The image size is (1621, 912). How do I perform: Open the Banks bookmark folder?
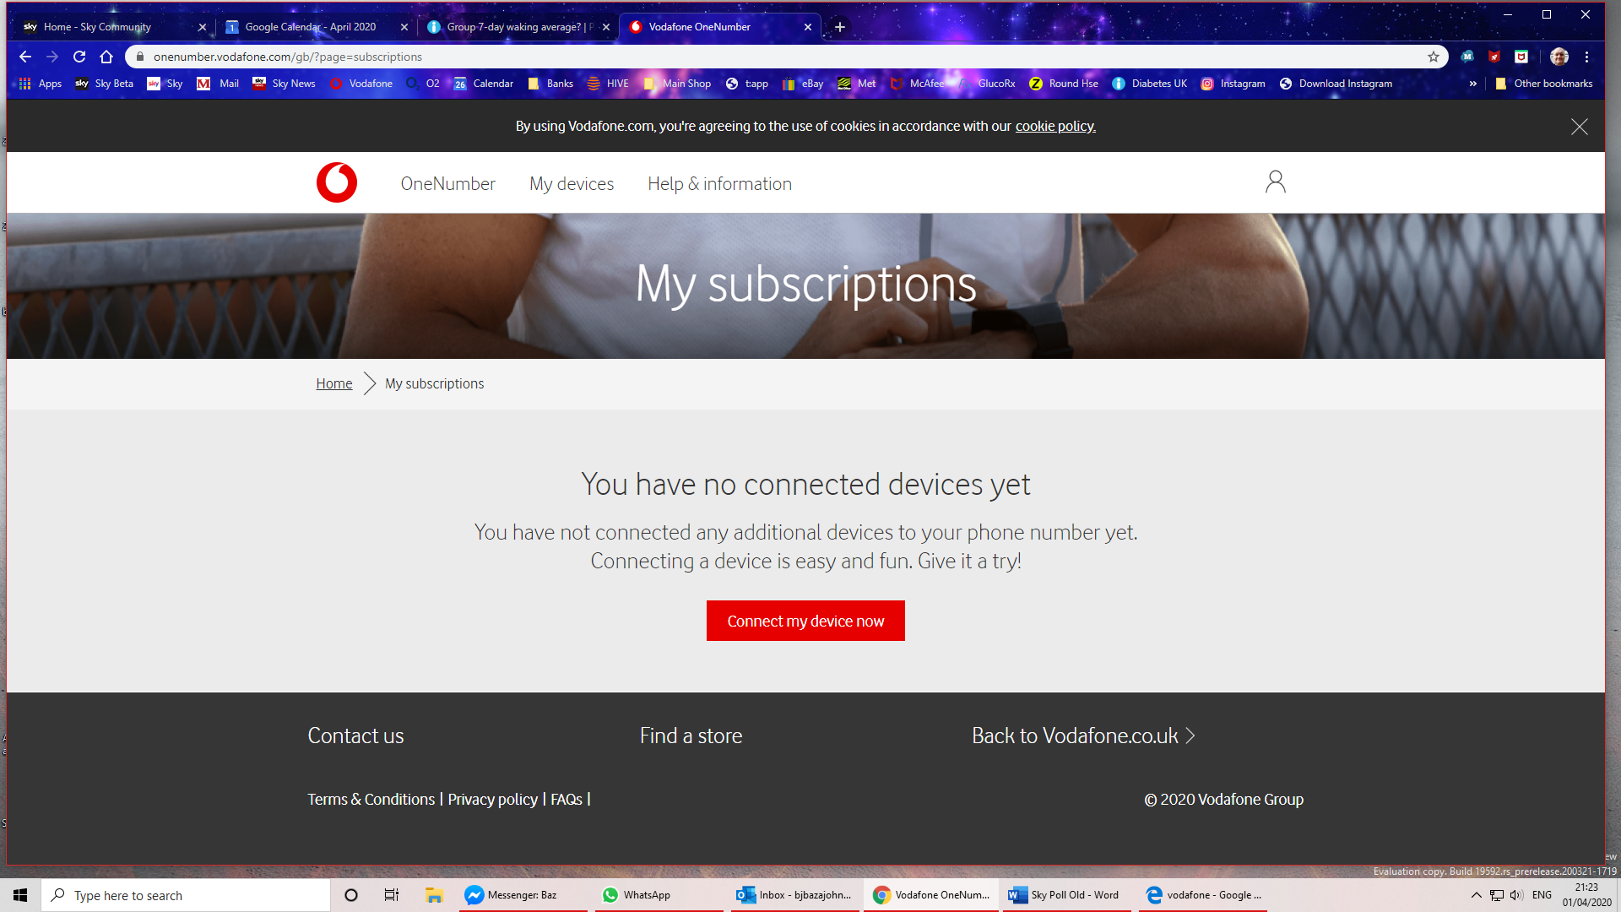pyautogui.click(x=550, y=84)
